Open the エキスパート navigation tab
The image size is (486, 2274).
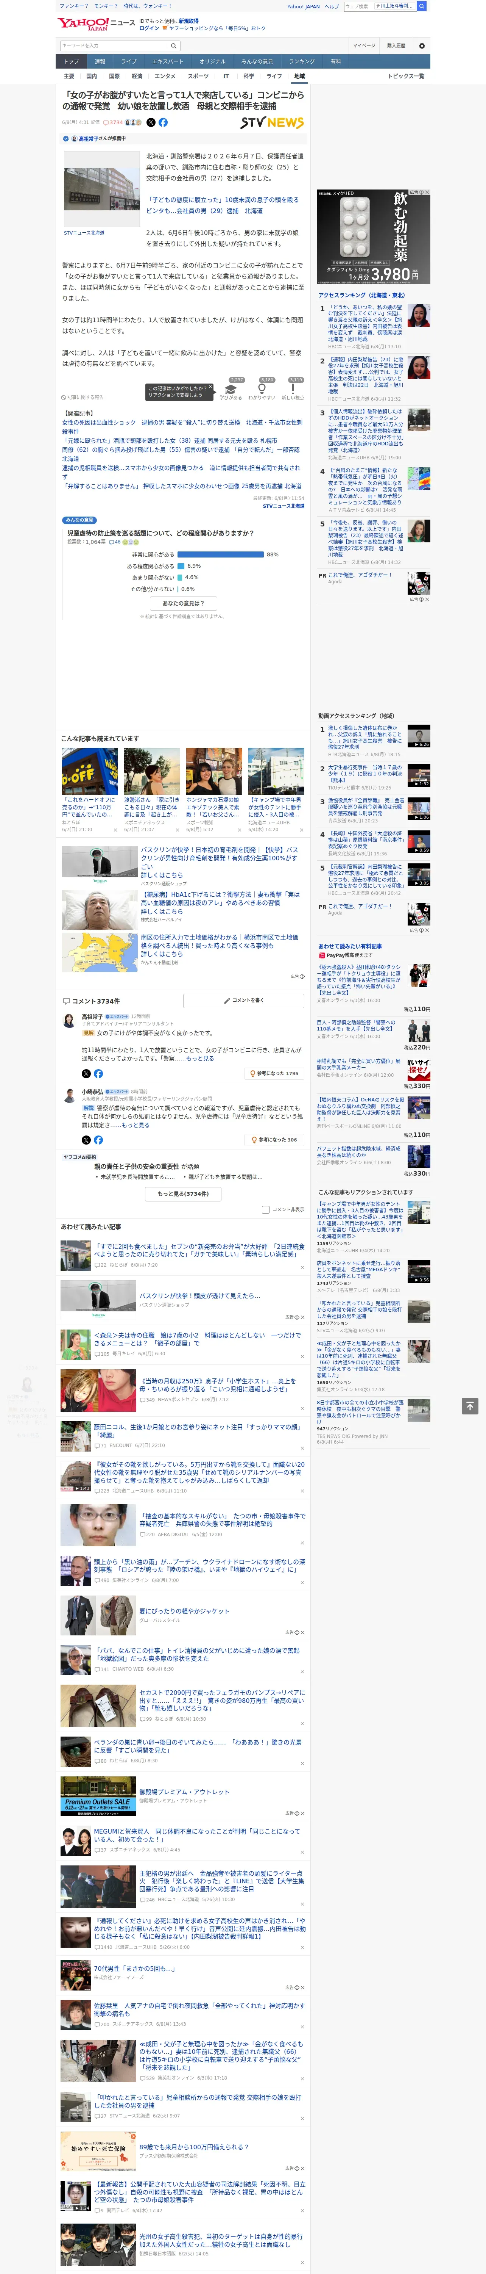point(168,62)
